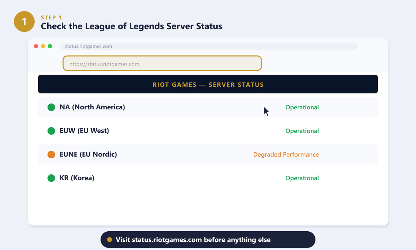Screen dimensions: 416x250
Task: Click the green status dot for EUW
Action: click(51, 131)
